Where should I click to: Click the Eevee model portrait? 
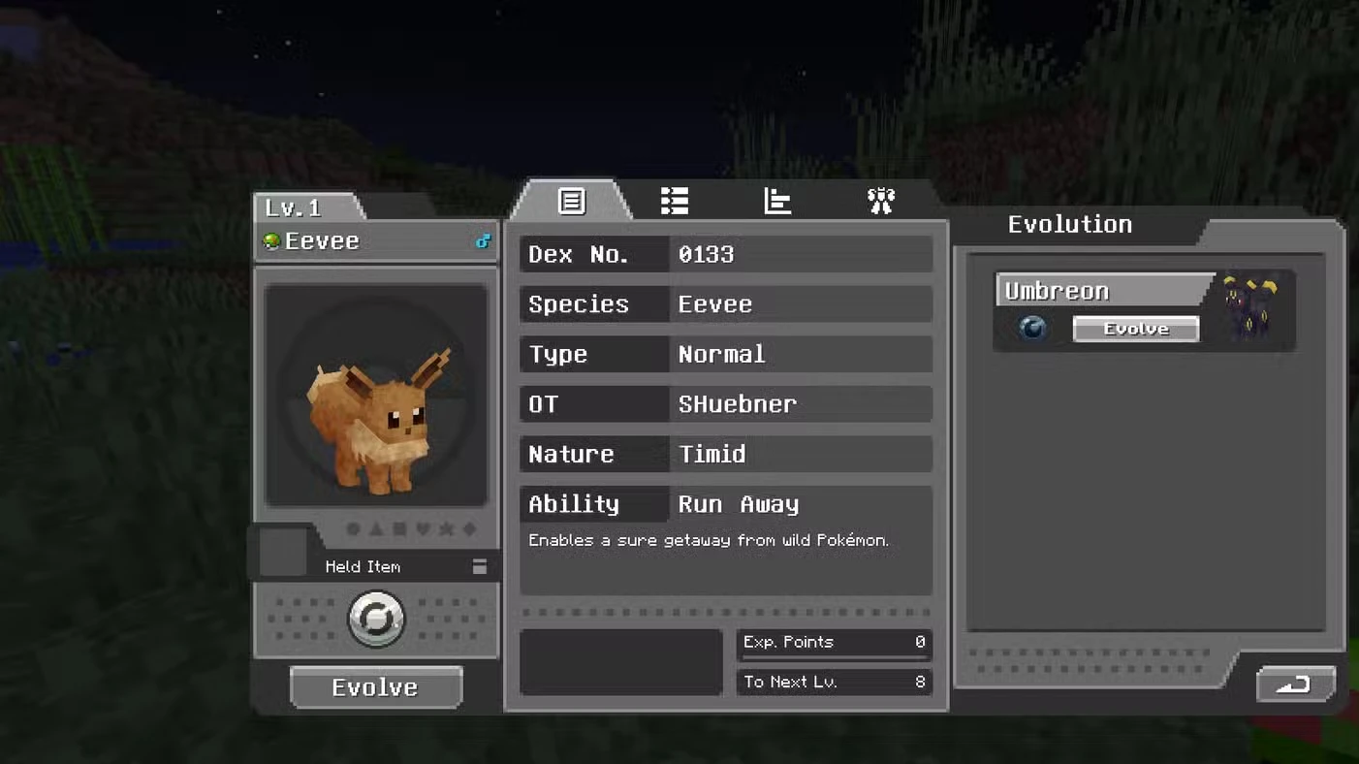376,395
